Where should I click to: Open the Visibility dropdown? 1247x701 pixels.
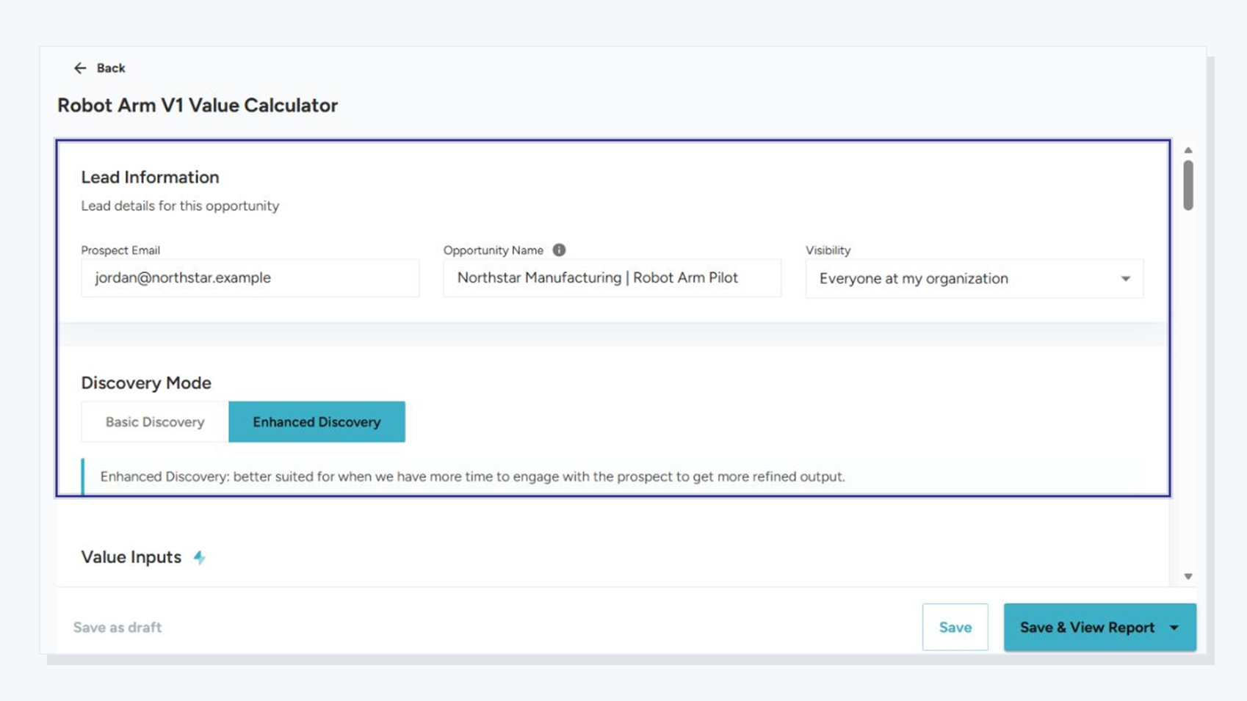(x=974, y=278)
